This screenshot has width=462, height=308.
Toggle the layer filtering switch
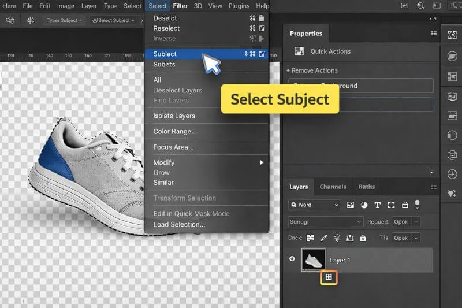417,205
